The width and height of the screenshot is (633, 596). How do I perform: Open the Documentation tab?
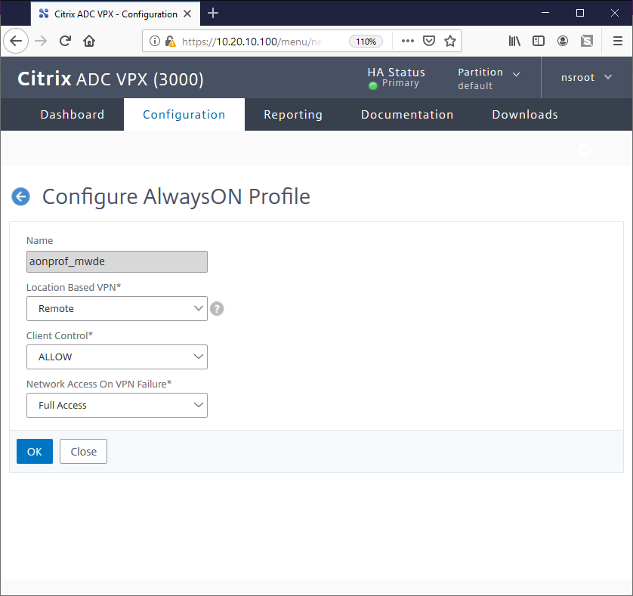407,114
